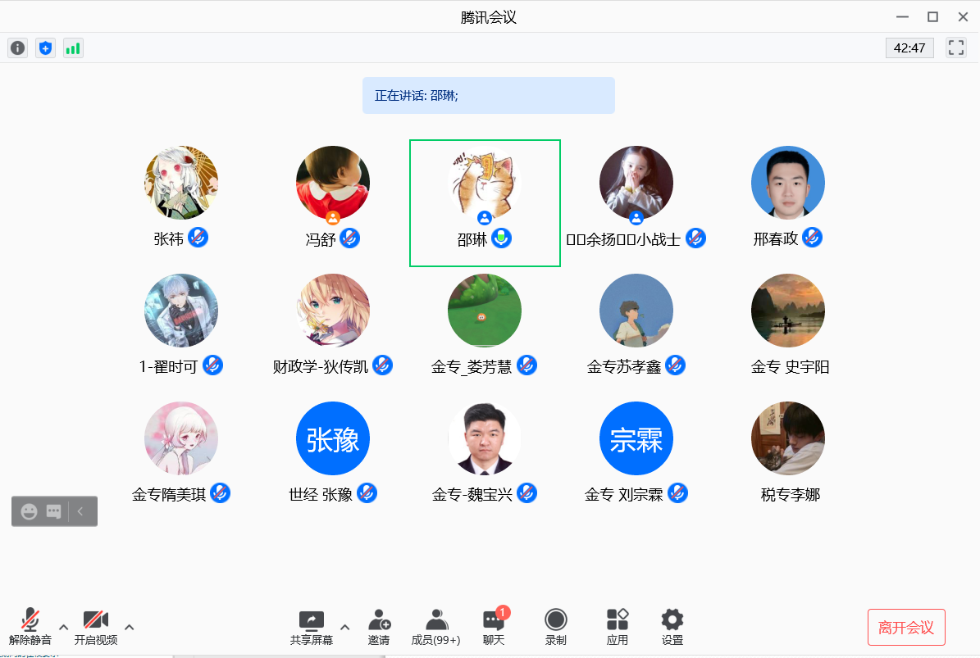The width and height of the screenshot is (980, 658).
Task: Select 邵琳's speaking participant tile
Action: 485,203
